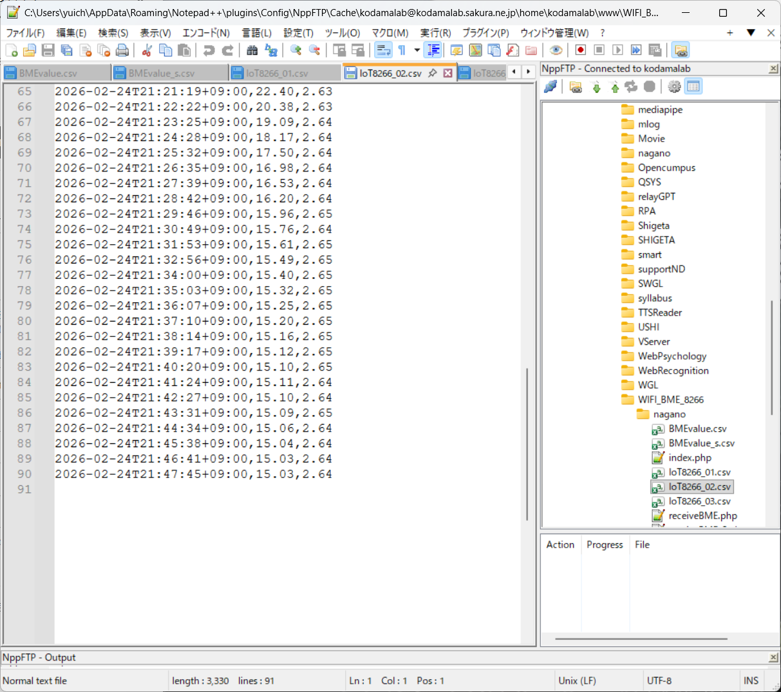The image size is (781, 692).
Task: Start macro recording with red record button
Action: [580, 50]
